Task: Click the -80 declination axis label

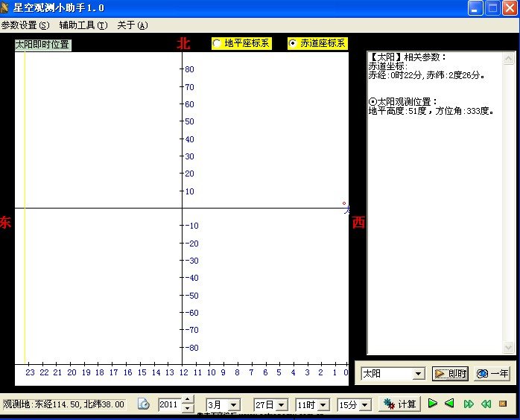Action: [191, 348]
